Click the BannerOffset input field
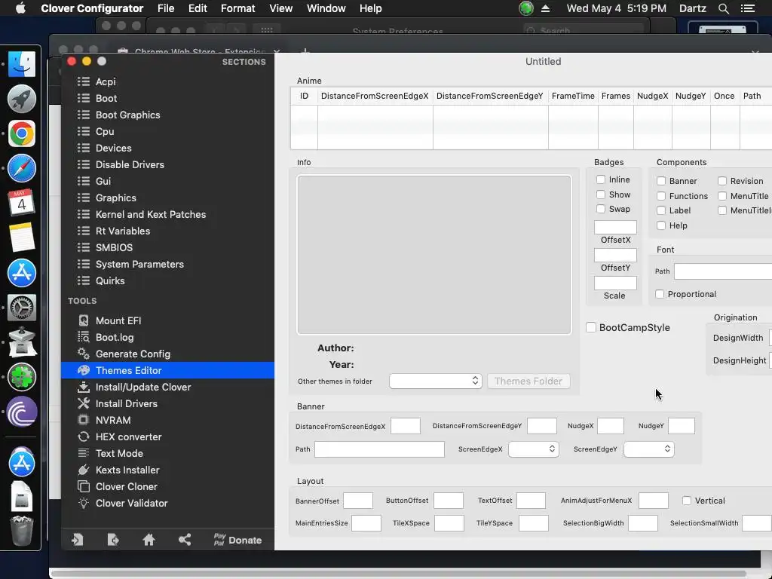This screenshot has height=579, width=772. point(358,501)
